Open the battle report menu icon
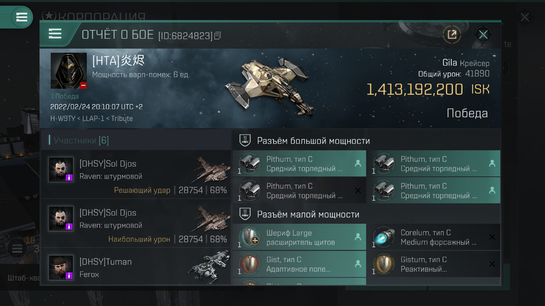 (55, 34)
